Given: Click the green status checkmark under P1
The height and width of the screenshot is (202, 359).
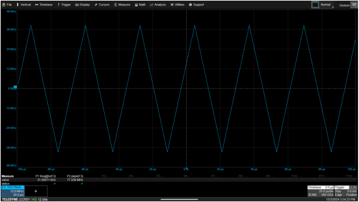Looking at the screenshot, I should click(x=55, y=183).
